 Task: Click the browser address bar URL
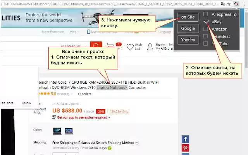coord(110,4)
